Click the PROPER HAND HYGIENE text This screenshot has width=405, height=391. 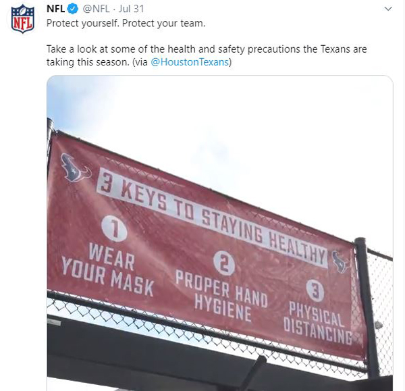[221, 296]
